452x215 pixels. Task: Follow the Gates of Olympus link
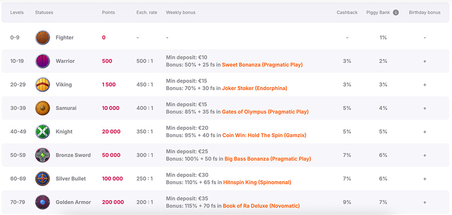265,112
